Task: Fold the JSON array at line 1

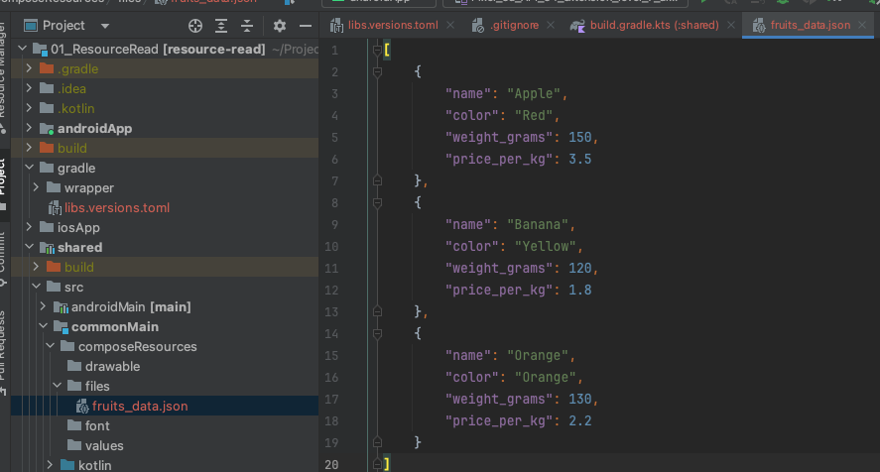Action: point(377,50)
